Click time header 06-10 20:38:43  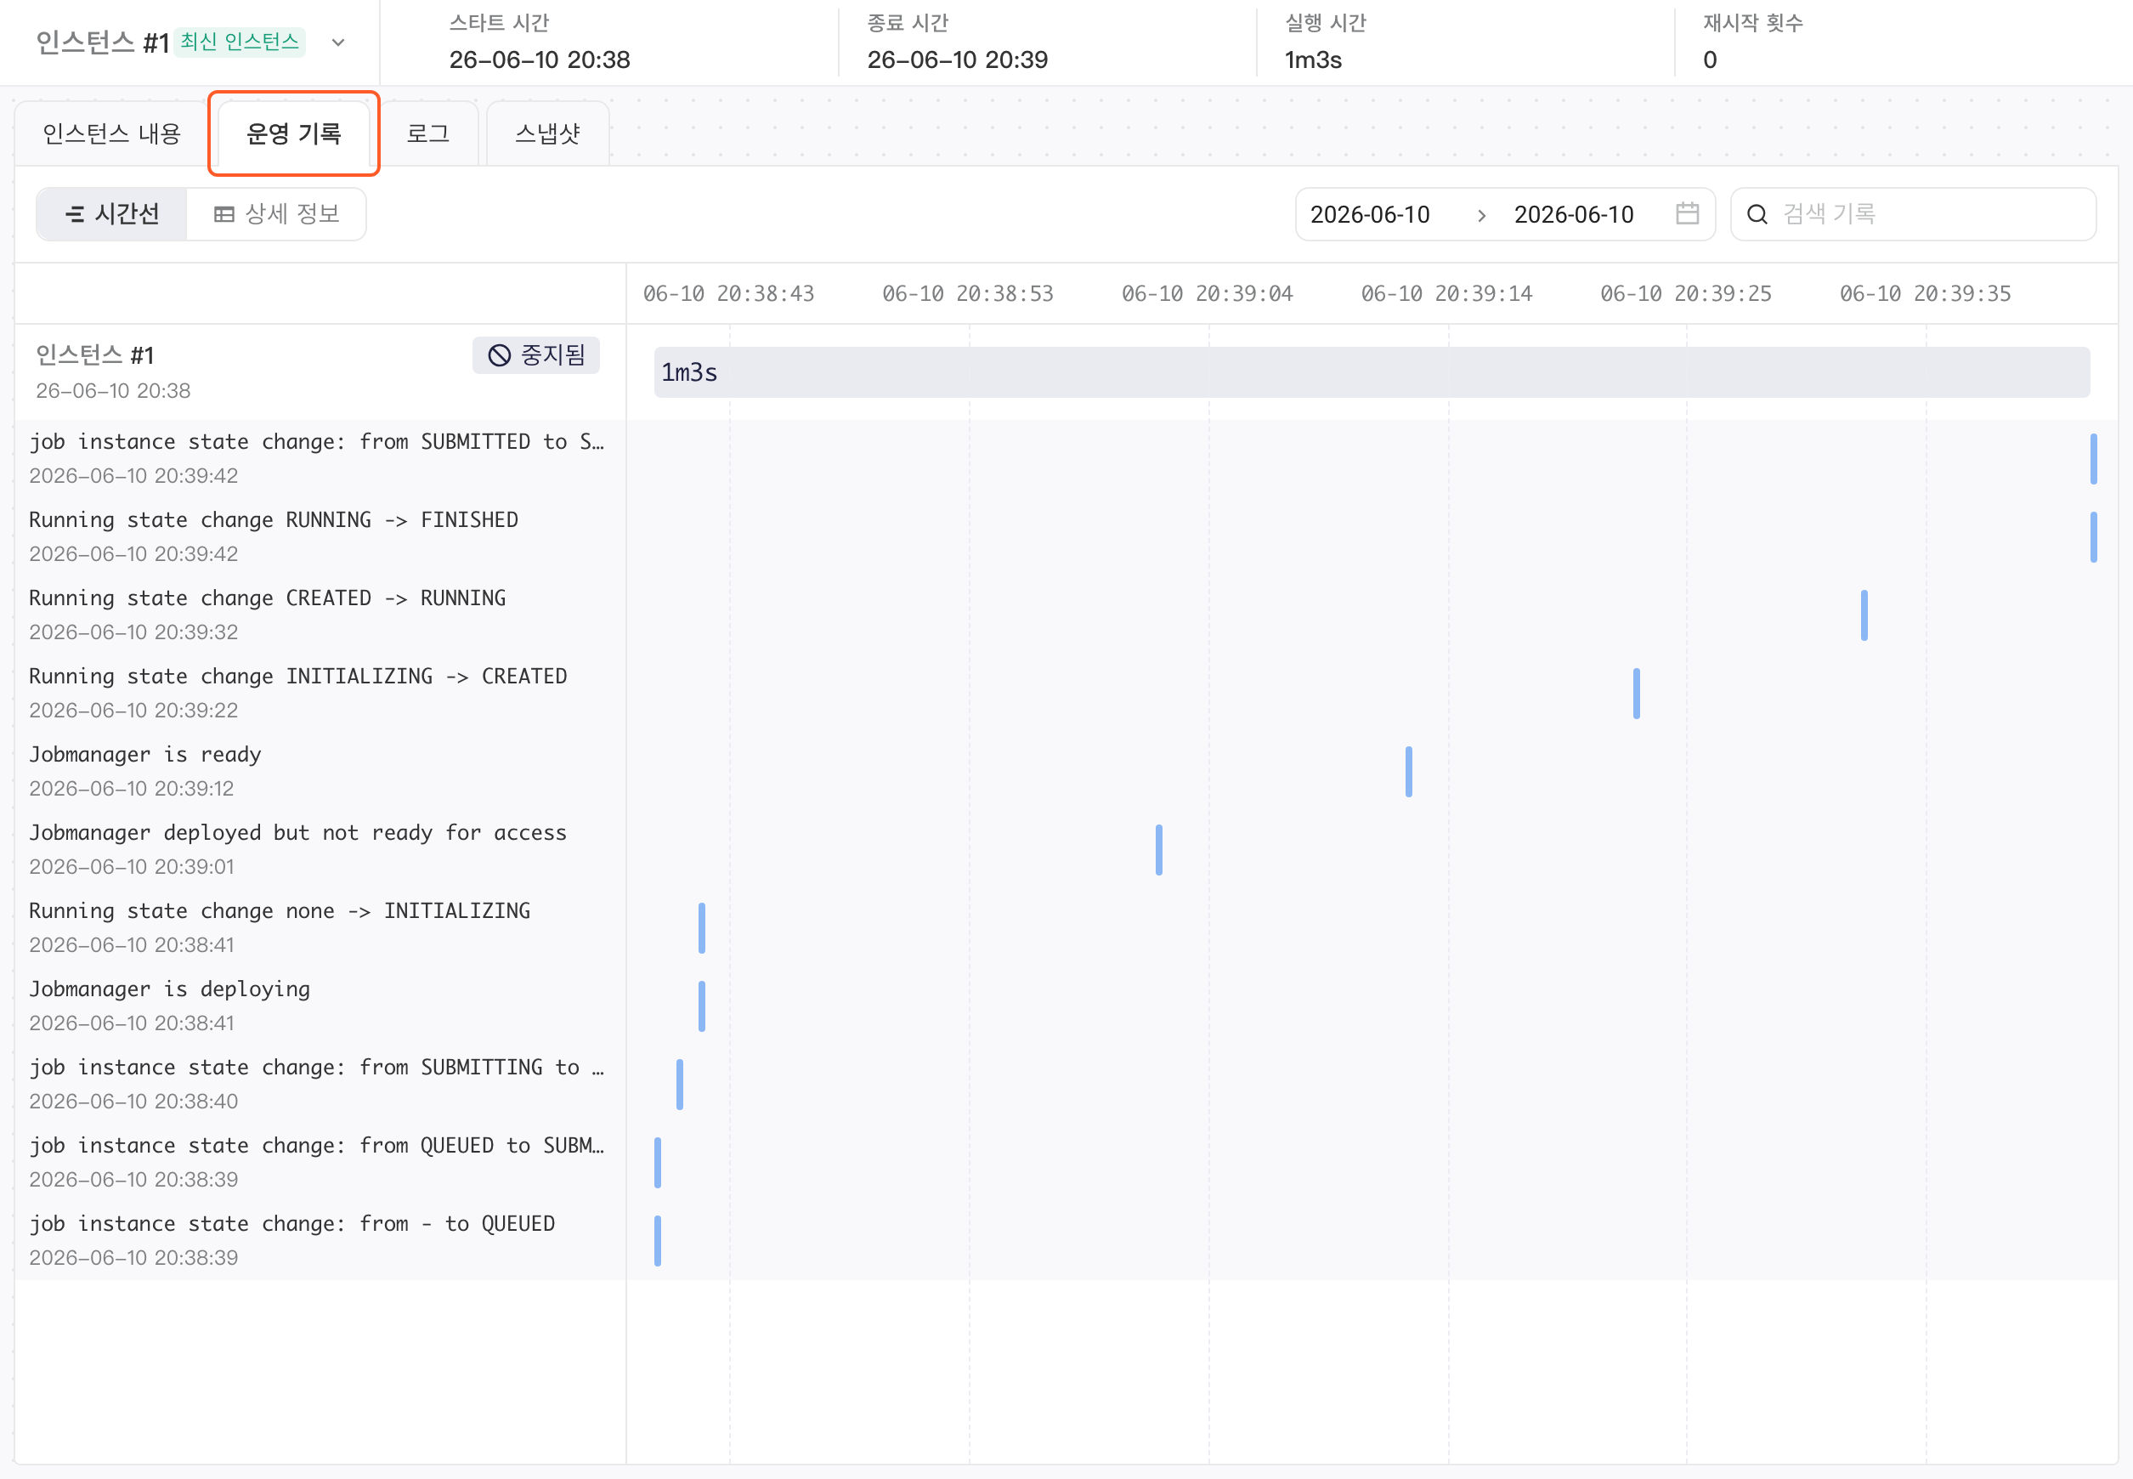[728, 294]
